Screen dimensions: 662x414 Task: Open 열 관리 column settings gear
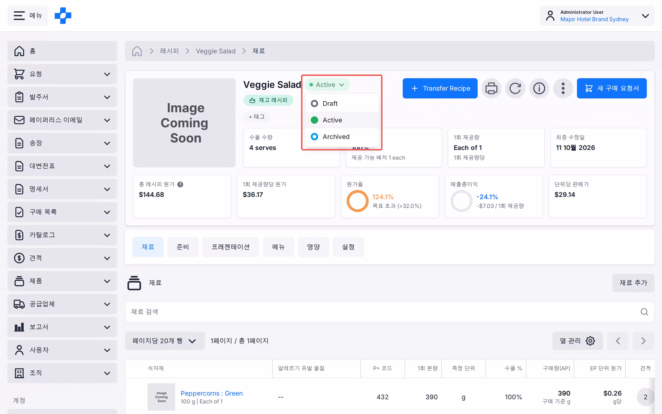578,341
